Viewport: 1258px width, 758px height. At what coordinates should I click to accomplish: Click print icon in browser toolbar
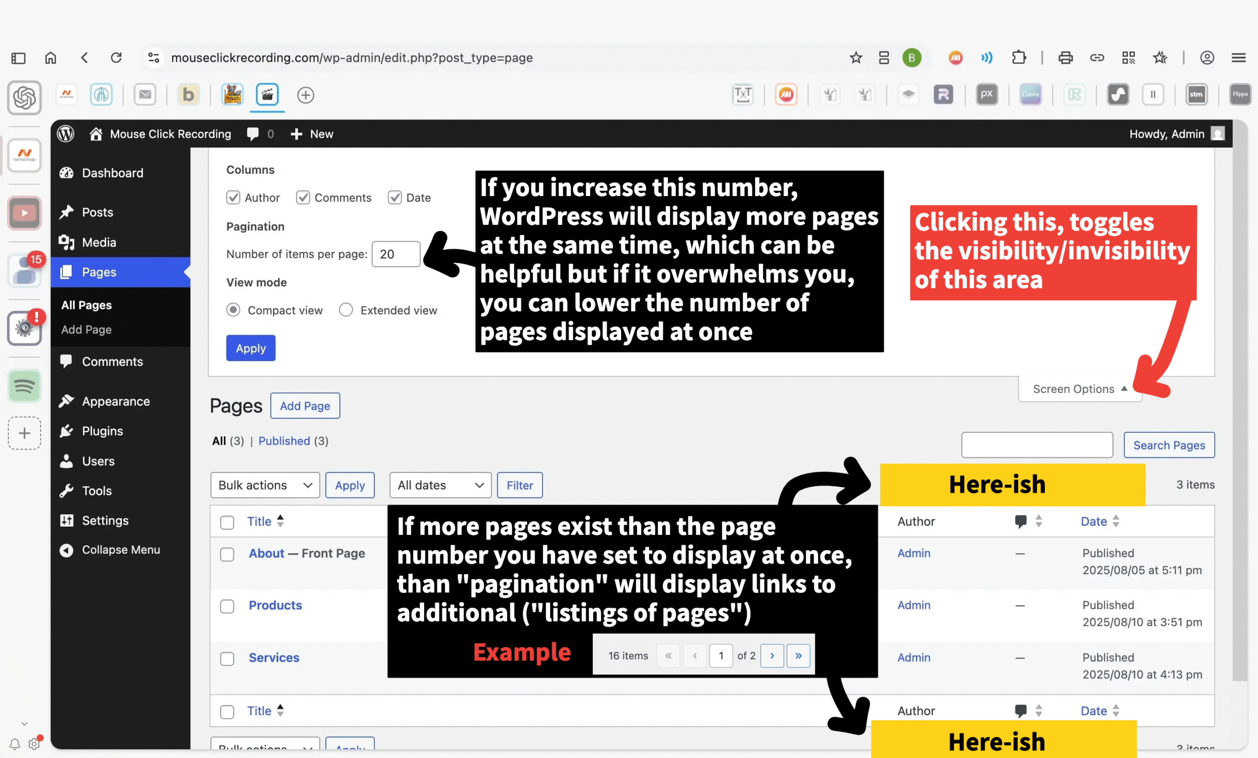pyautogui.click(x=1065, y=57)
